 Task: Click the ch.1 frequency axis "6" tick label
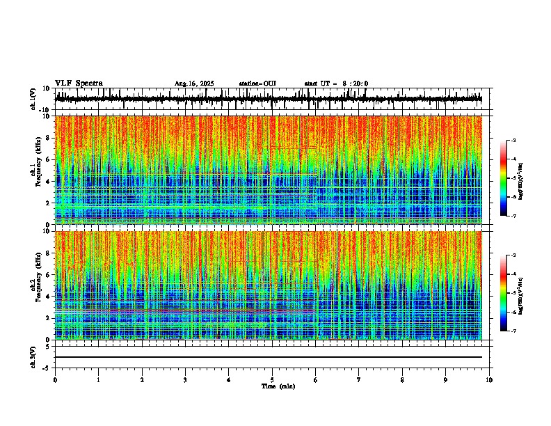click(48, 160)
